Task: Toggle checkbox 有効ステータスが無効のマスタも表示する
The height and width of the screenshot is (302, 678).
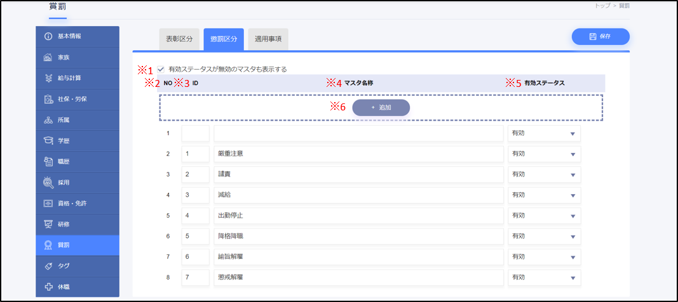Action: click(161, 69)
